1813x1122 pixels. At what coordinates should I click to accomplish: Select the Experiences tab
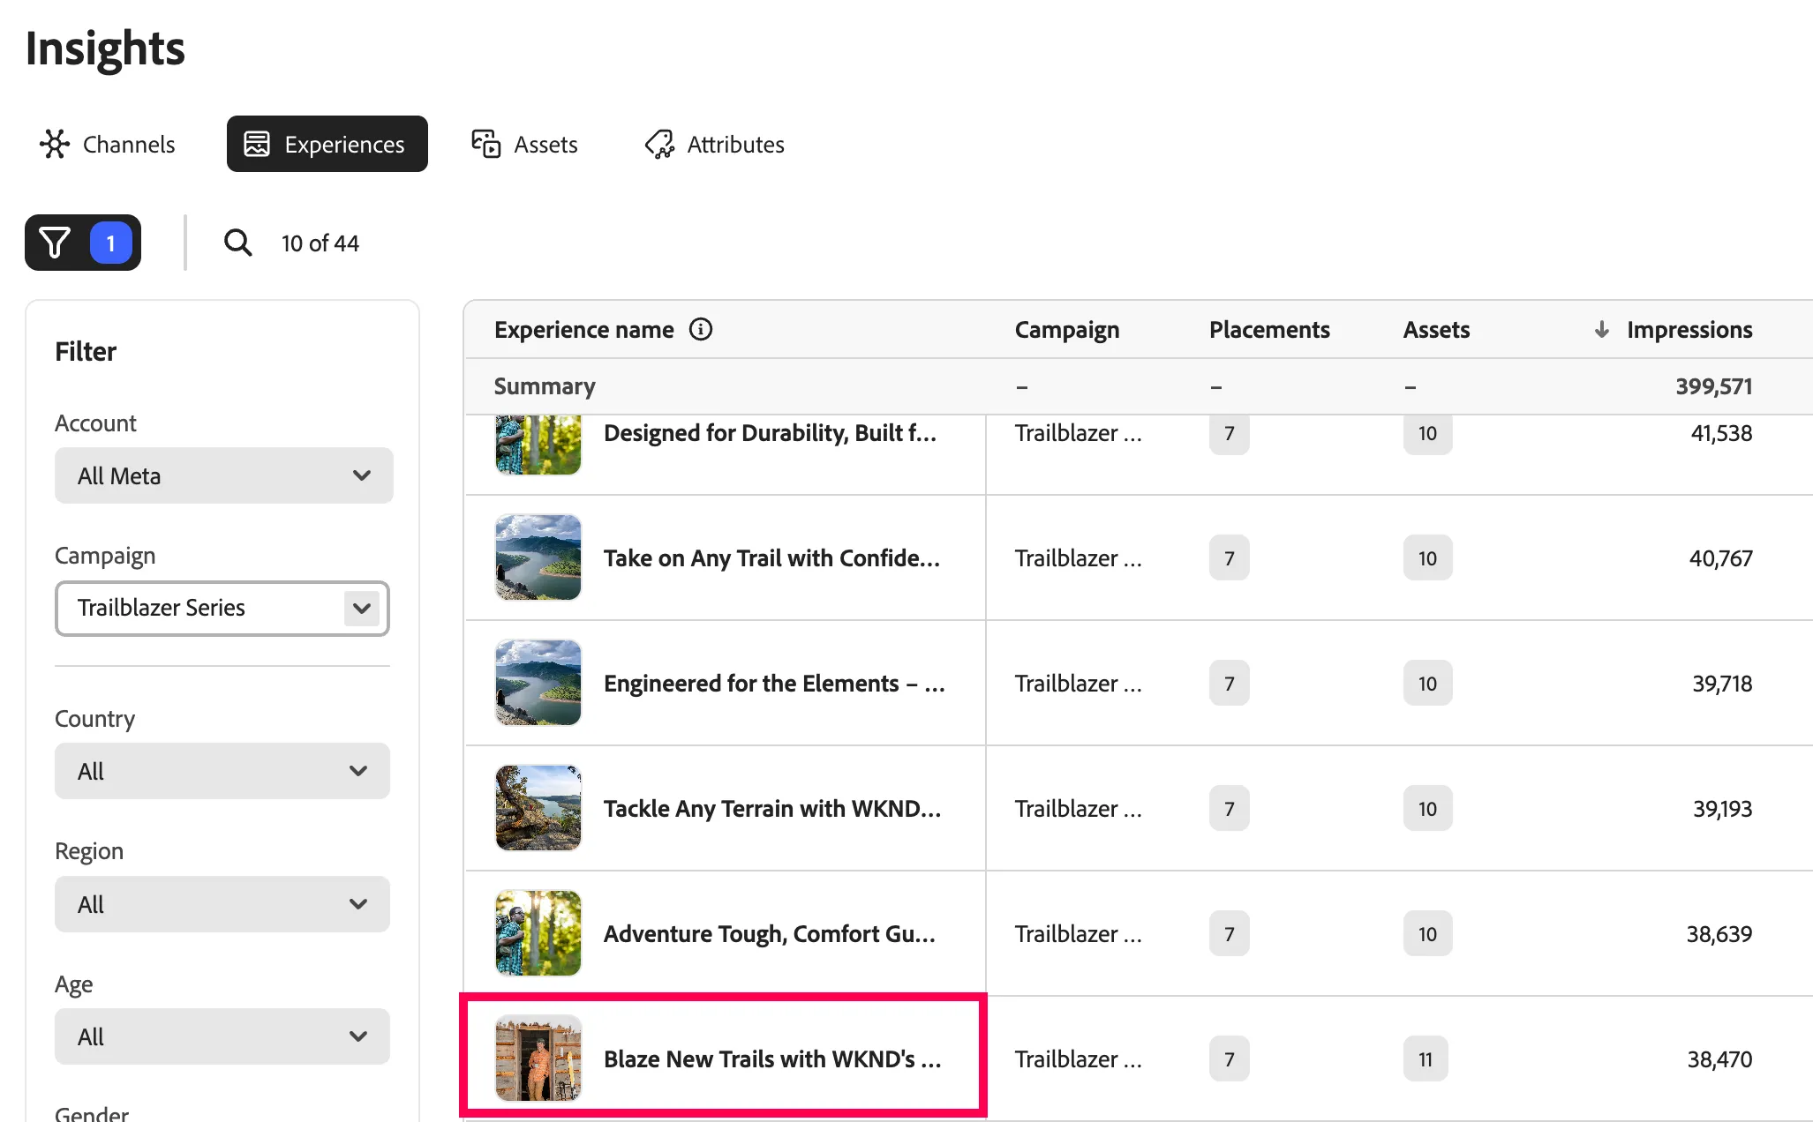coord(327,144)
